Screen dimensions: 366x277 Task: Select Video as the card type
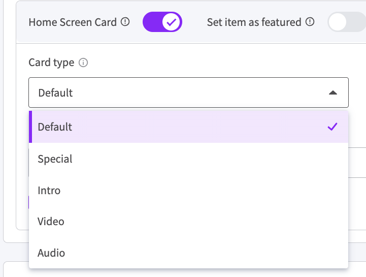[x=51, y=222]
